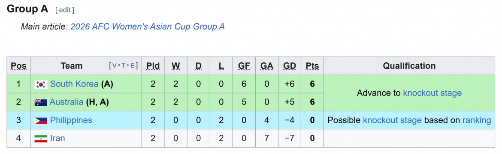Click the Pts column header abbreviation

click(x=312, y=66)
